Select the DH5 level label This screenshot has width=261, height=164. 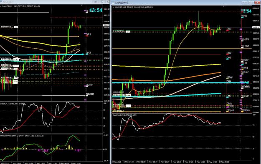[x=229, y=57]
